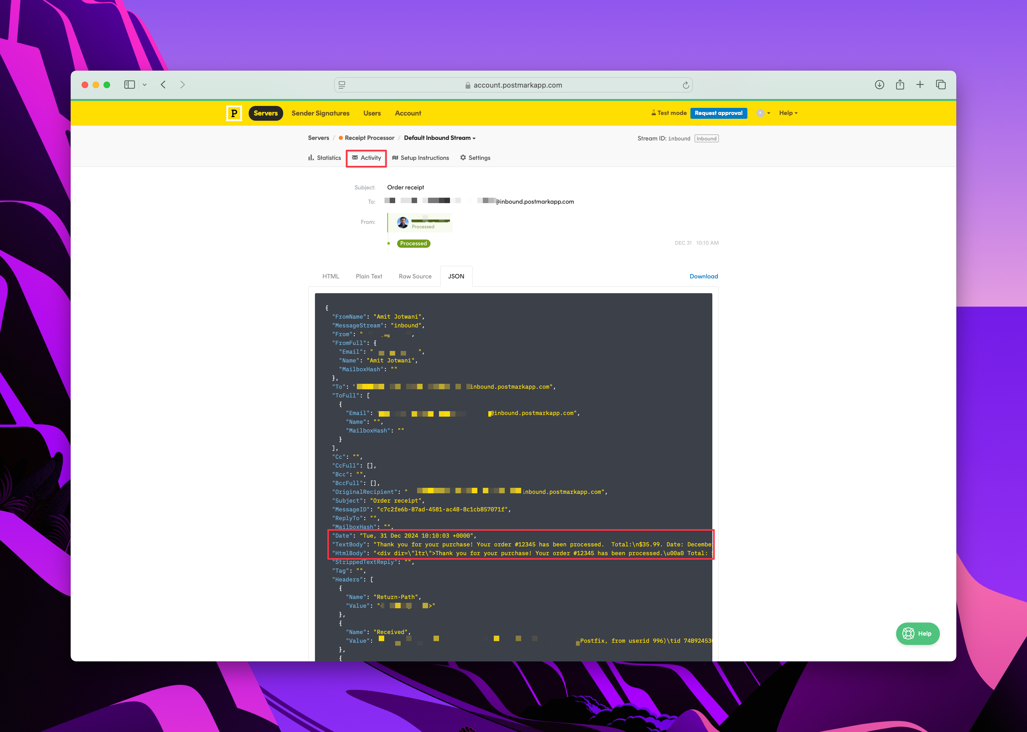Click the "MessageStream": "inbound" JSON line

click(378, 325)
